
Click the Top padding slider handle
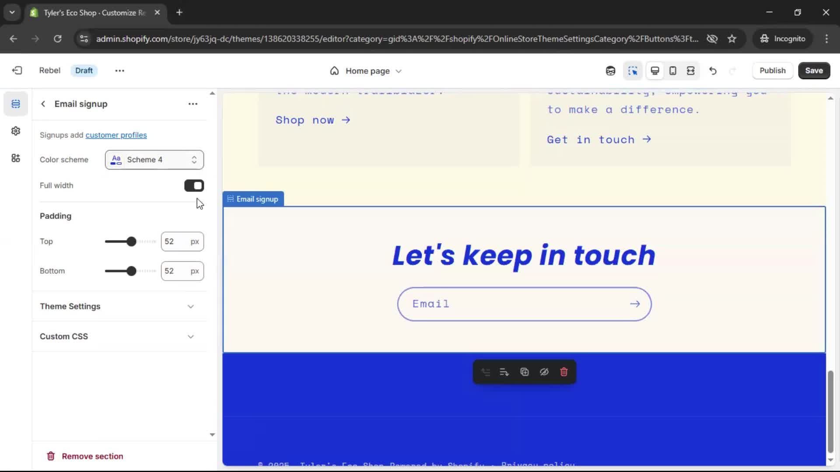[131, 242]
